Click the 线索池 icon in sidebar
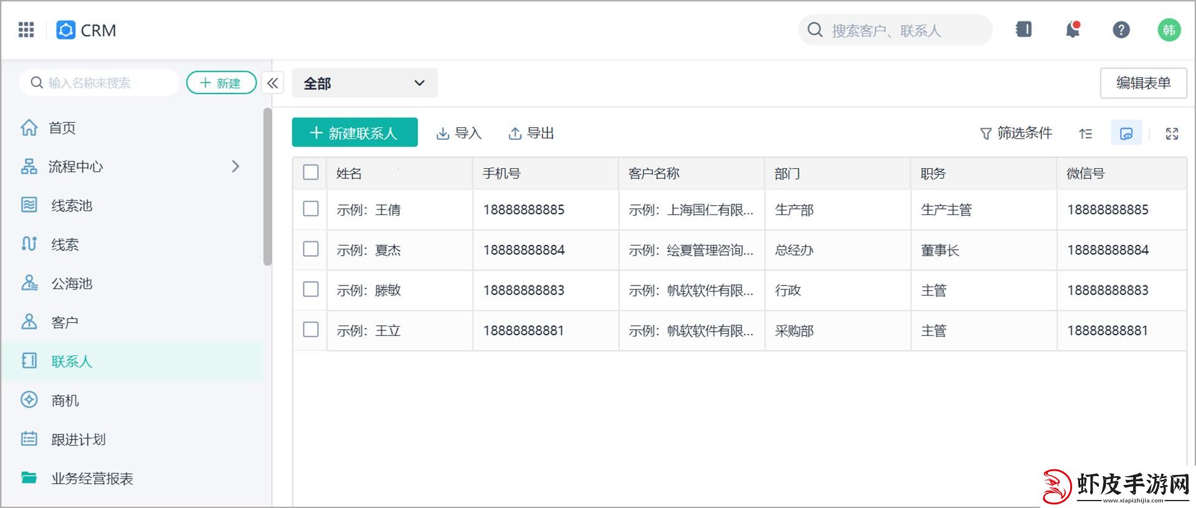The height and width of the screenshot is (508, 1196). coord(29,205)
